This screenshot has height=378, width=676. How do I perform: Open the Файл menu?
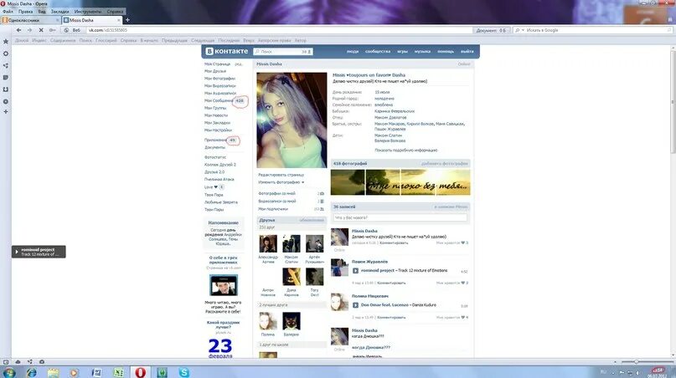click(x=8, y=12)
